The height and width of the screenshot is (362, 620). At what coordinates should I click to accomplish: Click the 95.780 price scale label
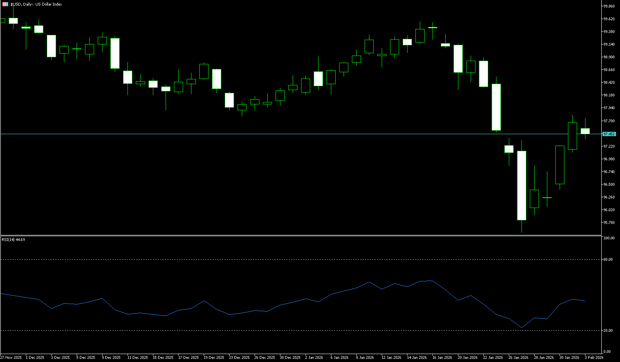609,223
